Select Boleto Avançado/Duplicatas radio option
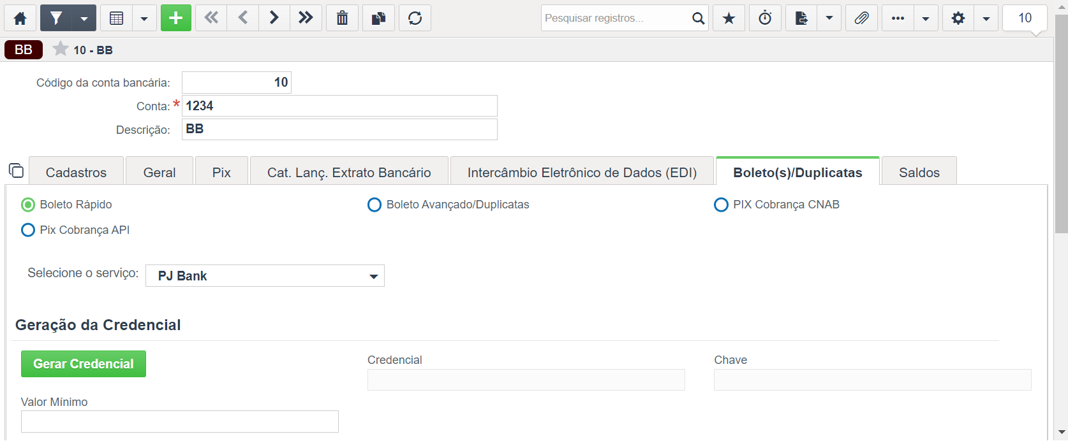Image resolution: width=1068 pixels, height=448 pixels. (x=375, y=205)
